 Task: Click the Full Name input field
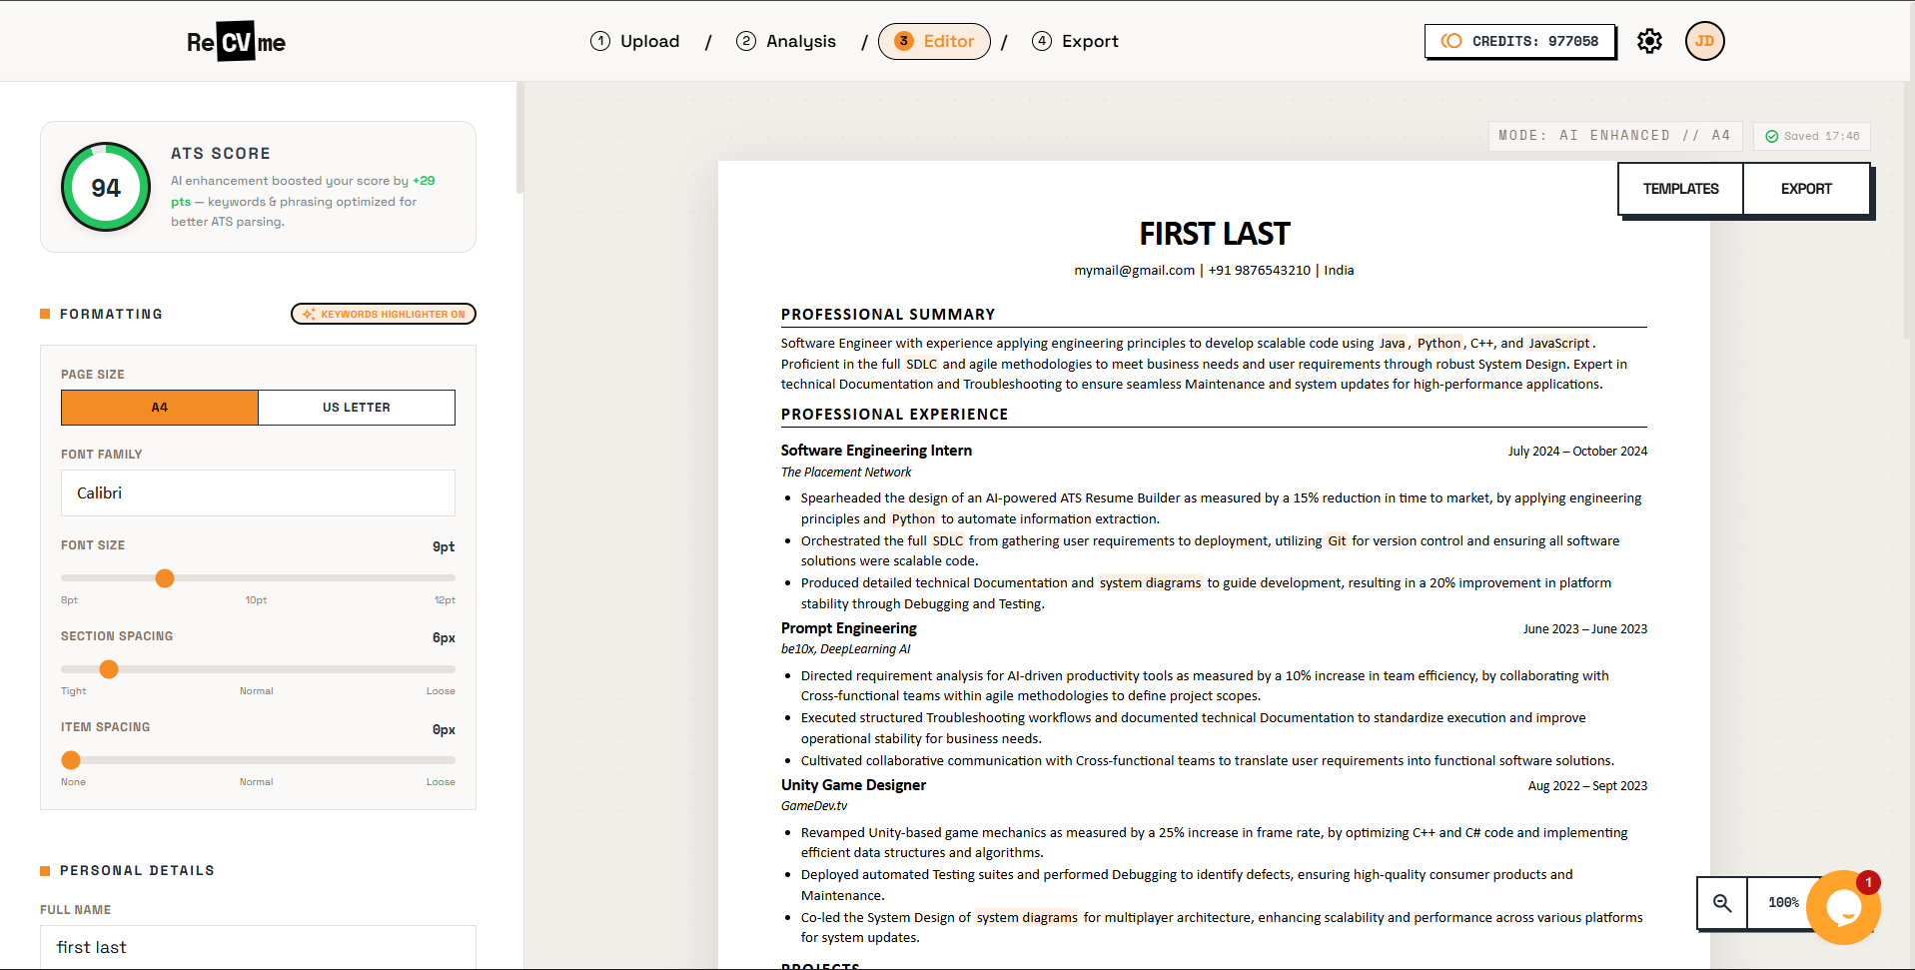pyautogui.click(x=258, y=947)
